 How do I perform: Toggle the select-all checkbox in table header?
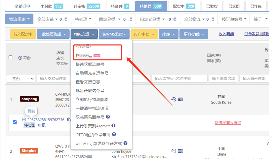[10, 57]
